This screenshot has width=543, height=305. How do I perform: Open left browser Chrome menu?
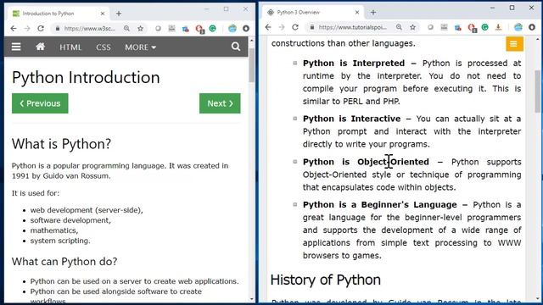[246, 28]
